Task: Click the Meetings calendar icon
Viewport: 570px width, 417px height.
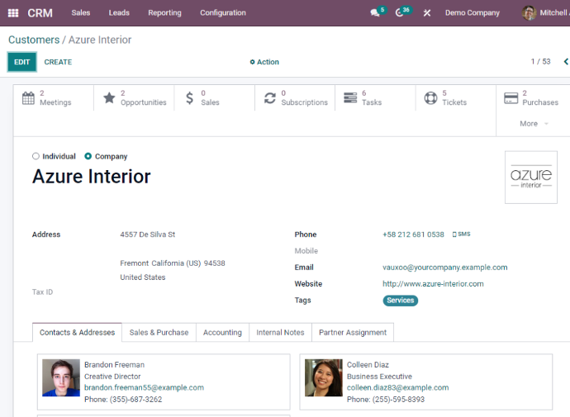Action: coord(28,98)
